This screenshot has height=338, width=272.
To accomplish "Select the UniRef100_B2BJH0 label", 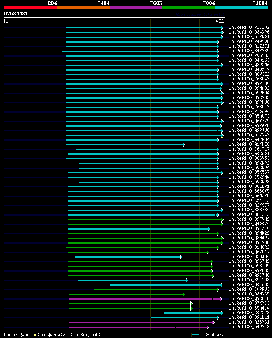I will pos(249,256).
